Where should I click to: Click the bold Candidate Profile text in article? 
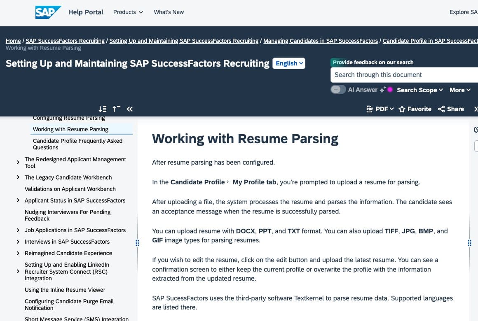[197, 182]
